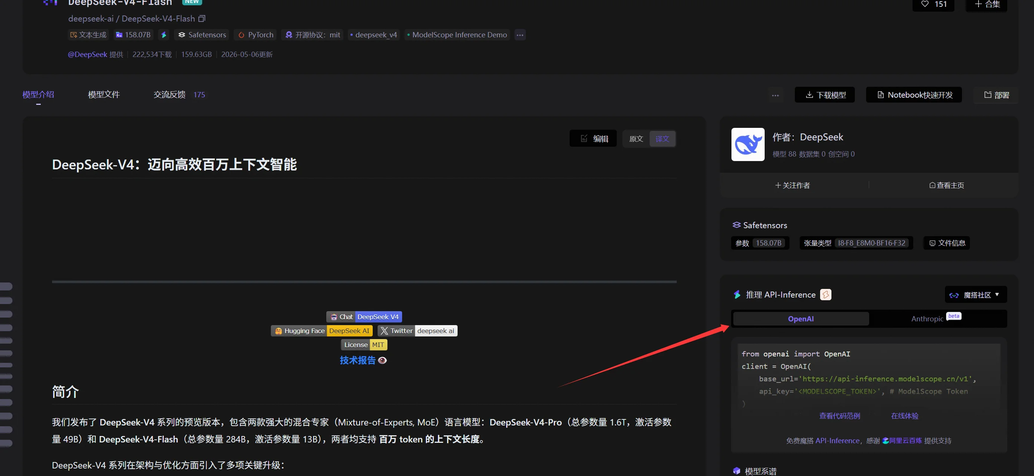Click the 开源协议: mit license tag

312,35
